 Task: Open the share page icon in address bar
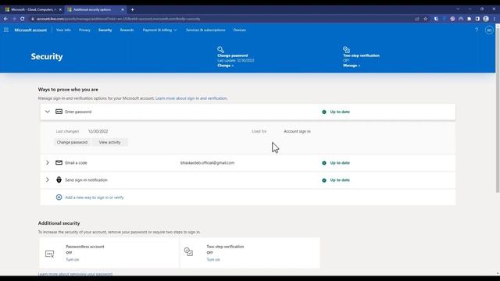(x=417, y=19)
